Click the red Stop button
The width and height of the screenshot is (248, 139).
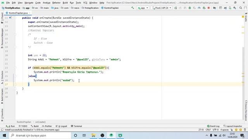208,8
